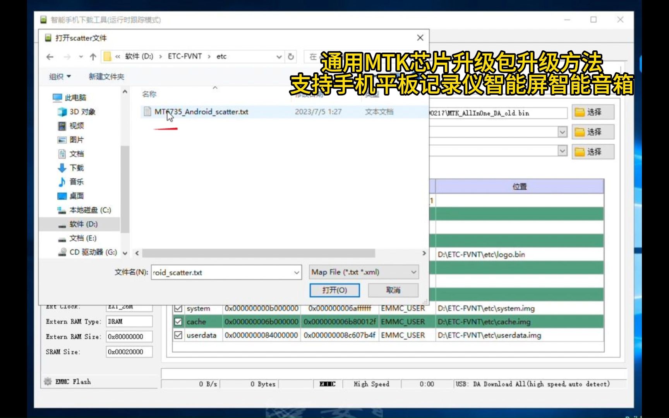Viewport: 669px width, 418px height.
Task: Click the main window app icon in title bar
Action: coord(44,20)
